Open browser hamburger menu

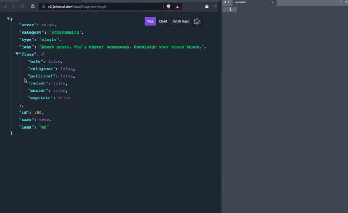(x=215, y=7)
